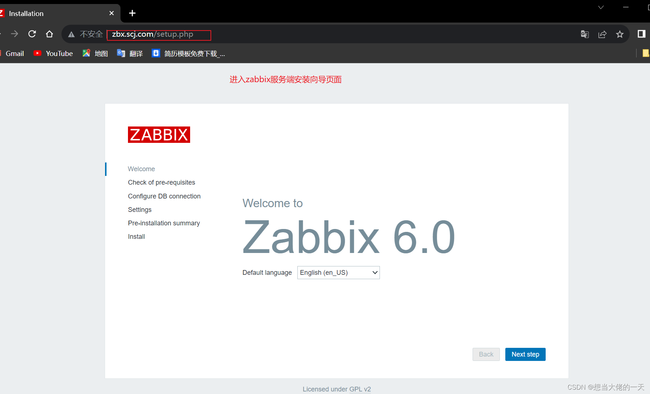This screenshot has width=650, height=394.
Task: Open the tab search chevron
Action: (601, 7)
